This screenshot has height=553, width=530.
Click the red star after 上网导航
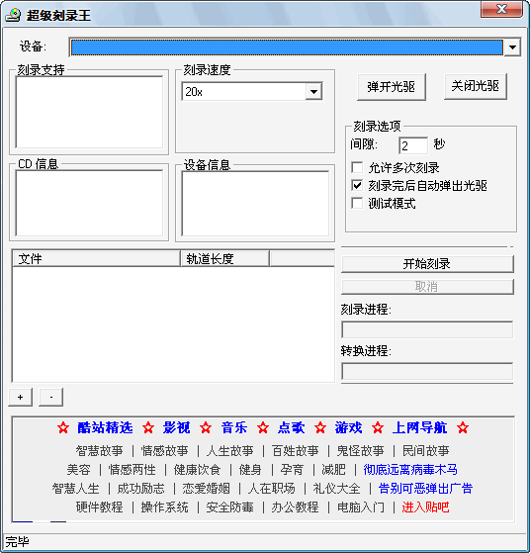(x=463, y=427)
